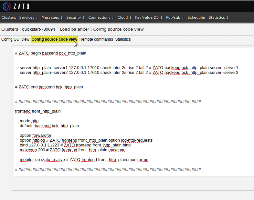Expand the Statistics menu in the top navigation bar

[x=218, y=17]
